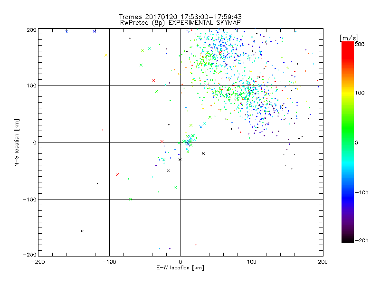Screen dimensions: 380x285
Task: Pick the yellow band of the velocity colorbar
Action: (x=348, y=93)
